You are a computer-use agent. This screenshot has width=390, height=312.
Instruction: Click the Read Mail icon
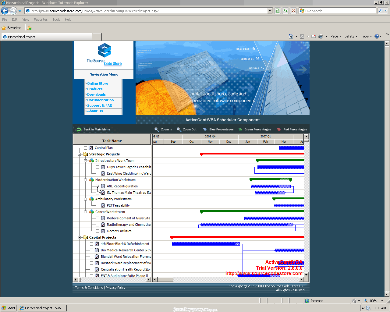tap(313, 36)
